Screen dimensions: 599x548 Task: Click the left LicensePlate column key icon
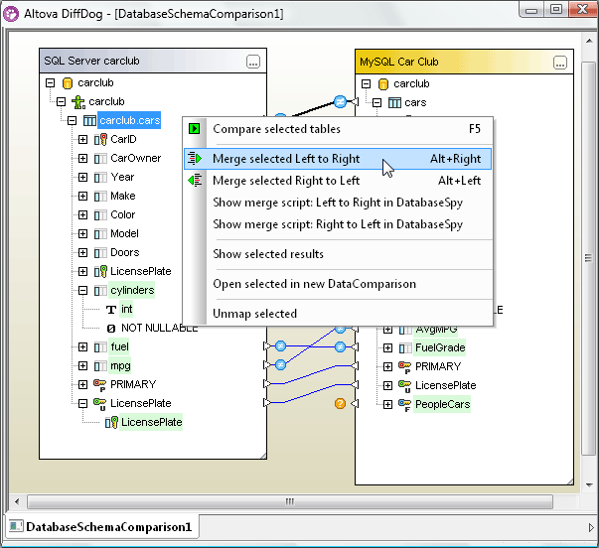(x=100, y=271)
